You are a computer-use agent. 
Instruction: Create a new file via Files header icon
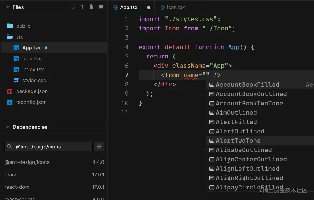92,7
